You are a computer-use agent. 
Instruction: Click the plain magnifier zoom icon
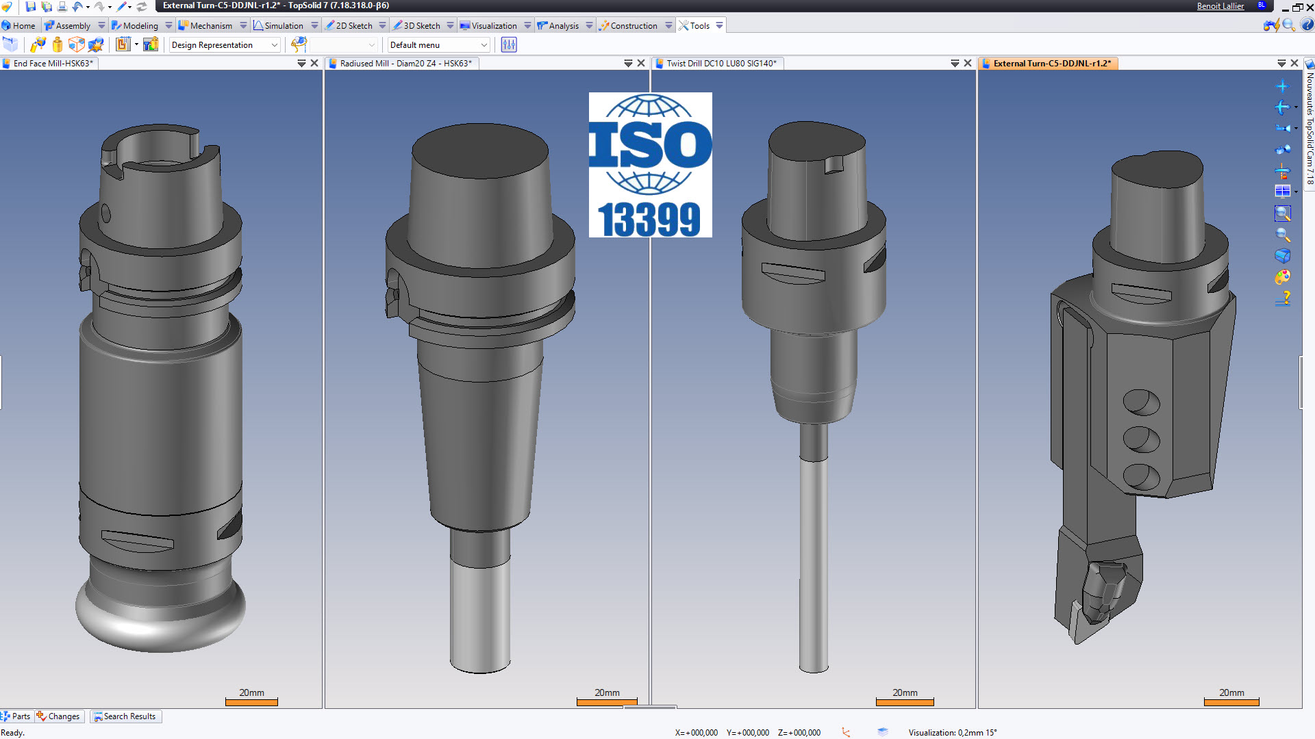coord(1282,235)
